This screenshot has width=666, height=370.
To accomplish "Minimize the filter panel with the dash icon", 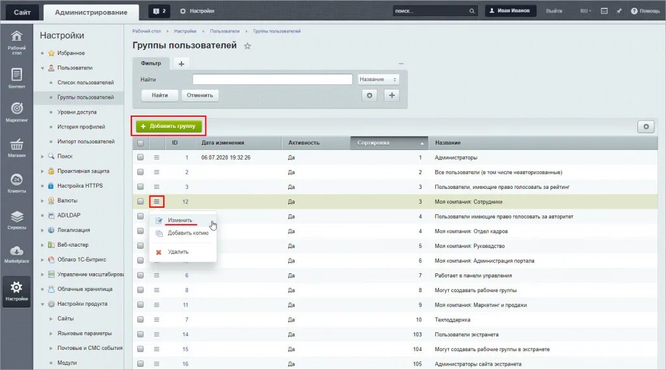I will coord(401,64).
